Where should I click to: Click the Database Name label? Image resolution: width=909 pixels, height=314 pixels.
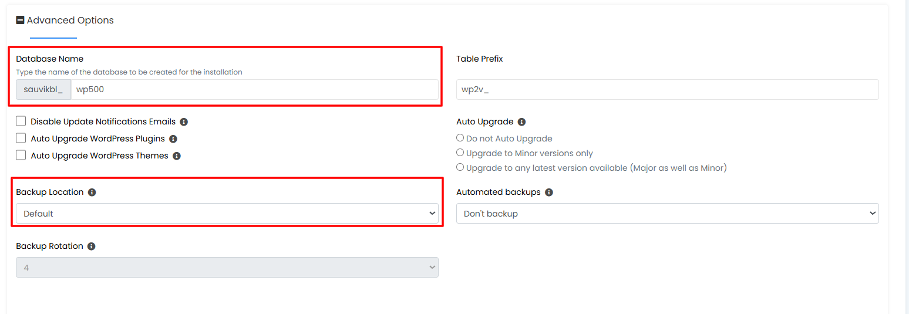tap(50, 59)
